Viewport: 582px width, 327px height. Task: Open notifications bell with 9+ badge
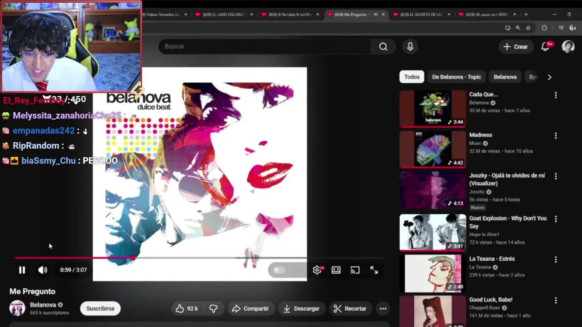point(546,47)
